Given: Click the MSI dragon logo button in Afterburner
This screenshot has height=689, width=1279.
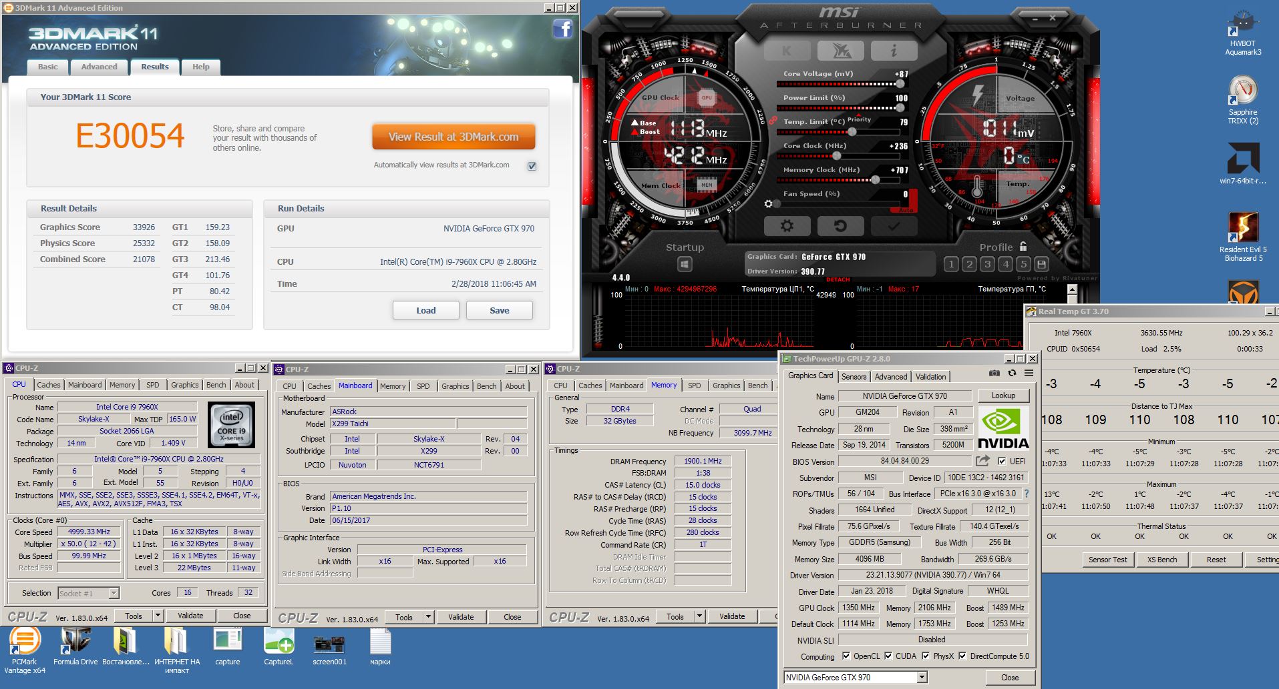Looking at the screenshot, I should [840, 51].
